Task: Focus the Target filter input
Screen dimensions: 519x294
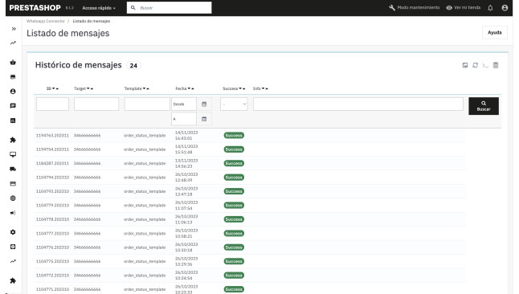Action: click(x=96, y=104)
